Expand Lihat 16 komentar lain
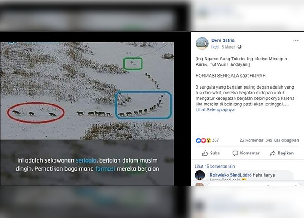304x218 pixels. [x=215, y=166]
